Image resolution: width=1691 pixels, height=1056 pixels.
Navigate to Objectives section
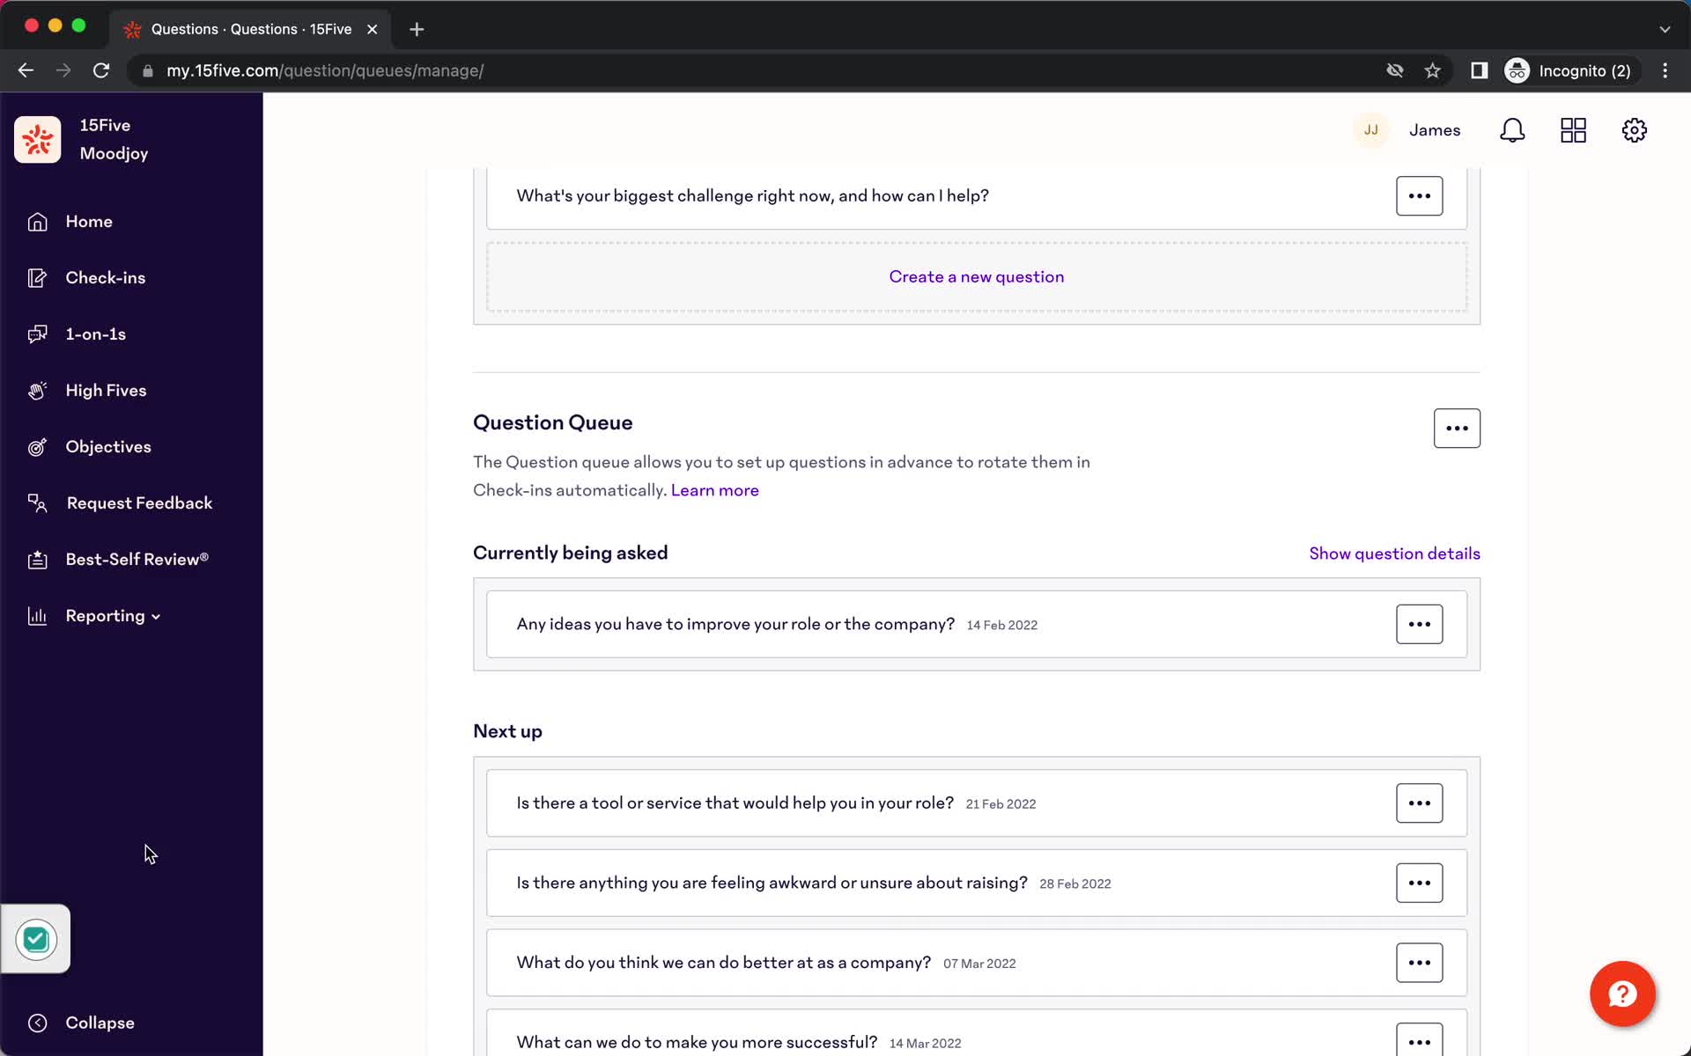[x=108, y=446]
